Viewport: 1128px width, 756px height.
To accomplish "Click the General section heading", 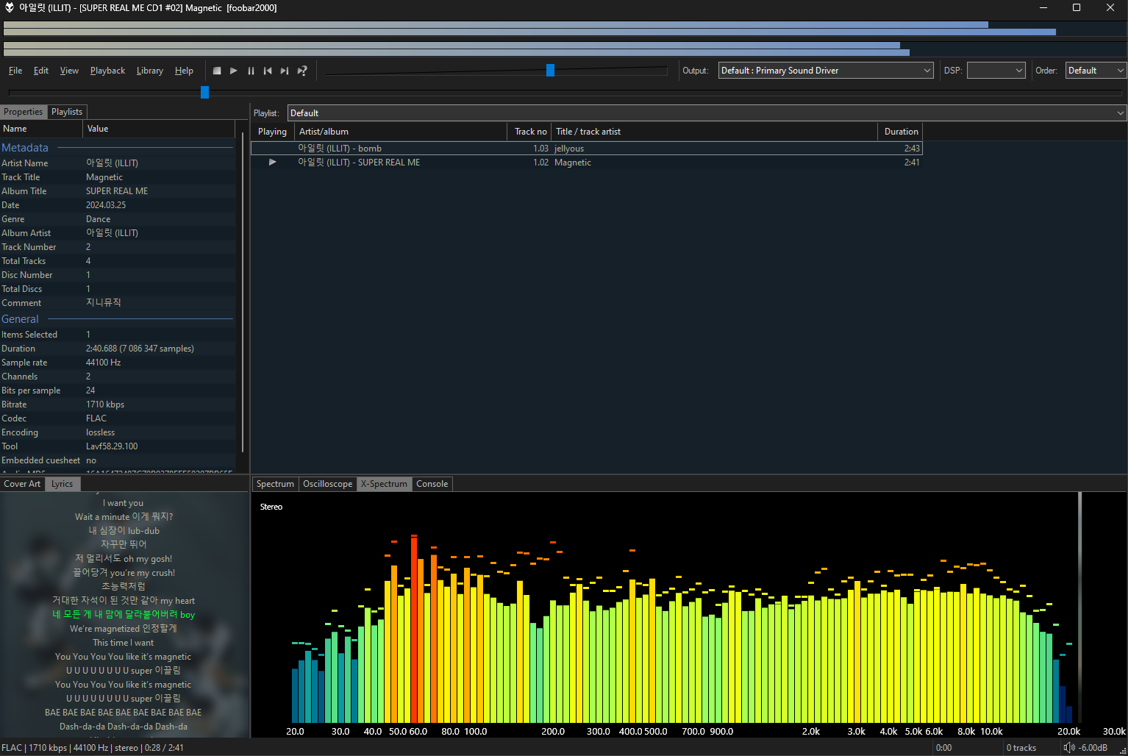I will 21,319.
